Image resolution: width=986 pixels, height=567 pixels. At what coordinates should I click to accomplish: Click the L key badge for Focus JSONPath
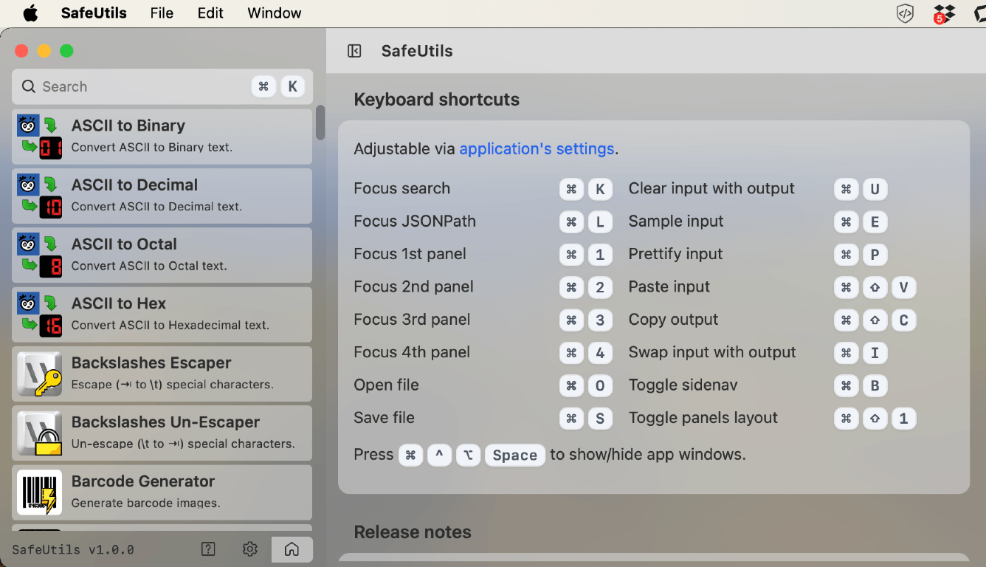600,222
